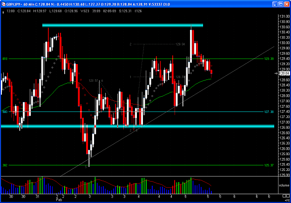Click the 125.37 Fibonacci price label

point(269,165)
